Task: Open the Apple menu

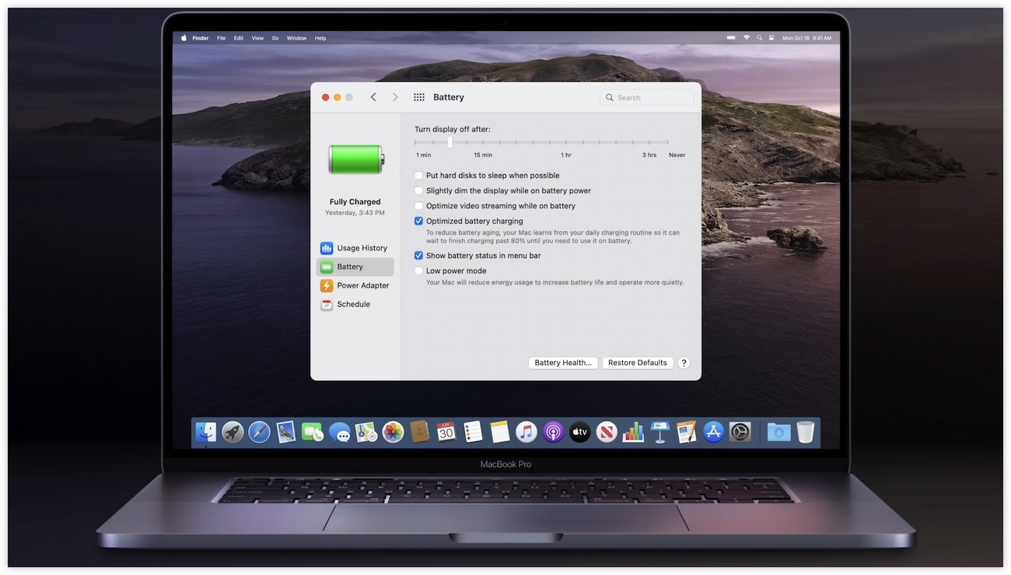Action: pos(184,38)
